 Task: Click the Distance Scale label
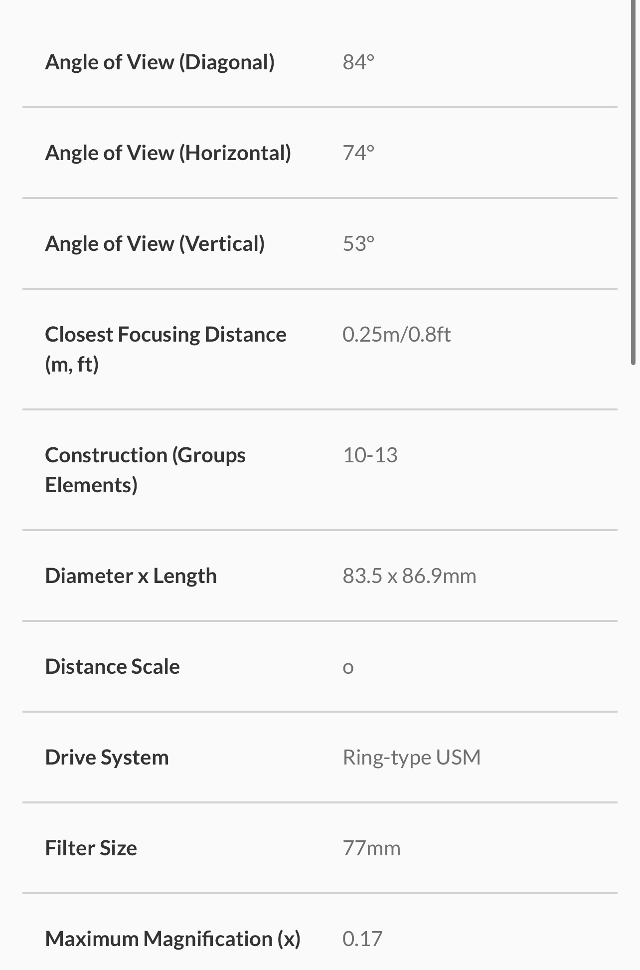pos(112,667)
